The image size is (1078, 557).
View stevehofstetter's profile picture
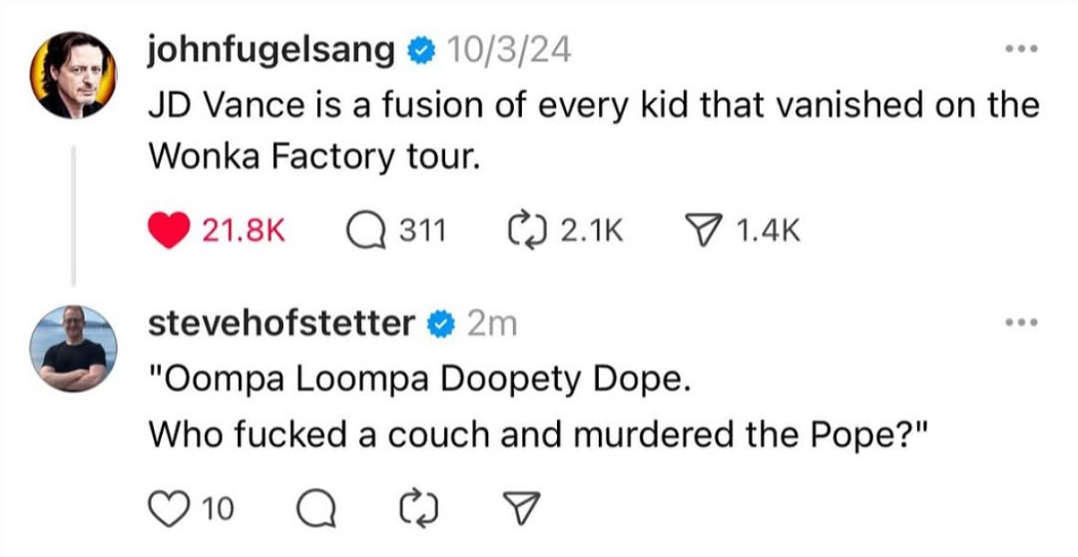72,348
